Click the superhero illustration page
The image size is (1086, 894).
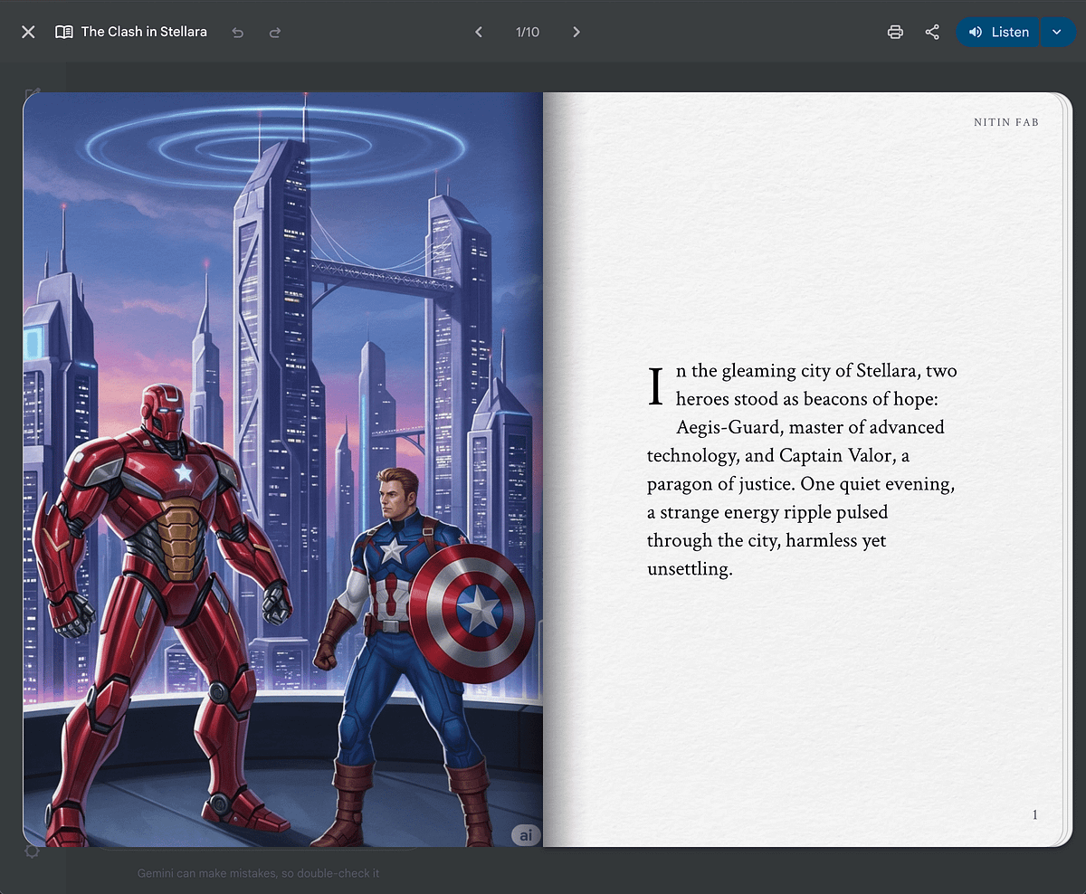click(x=282, y=469)
